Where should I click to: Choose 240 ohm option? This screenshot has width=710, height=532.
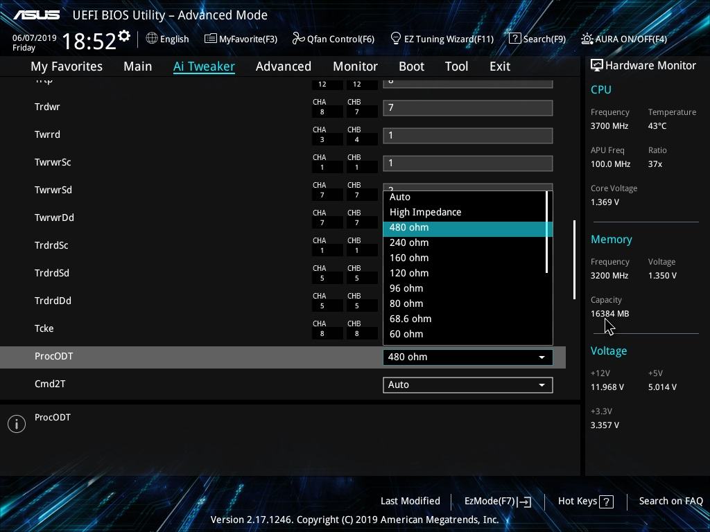[465, 243]
